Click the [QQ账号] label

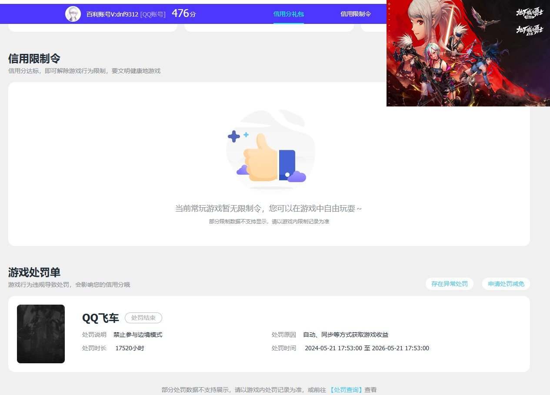153,14
